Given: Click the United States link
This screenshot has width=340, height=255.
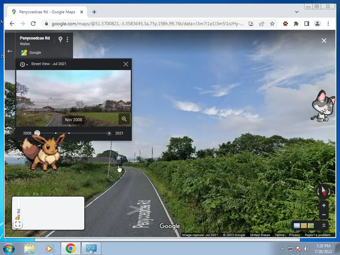Looking at the screenshot, I should click(x=260, y=235).
